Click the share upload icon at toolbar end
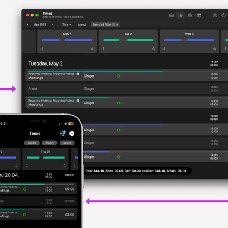228x228 pixels. (224, 15)
